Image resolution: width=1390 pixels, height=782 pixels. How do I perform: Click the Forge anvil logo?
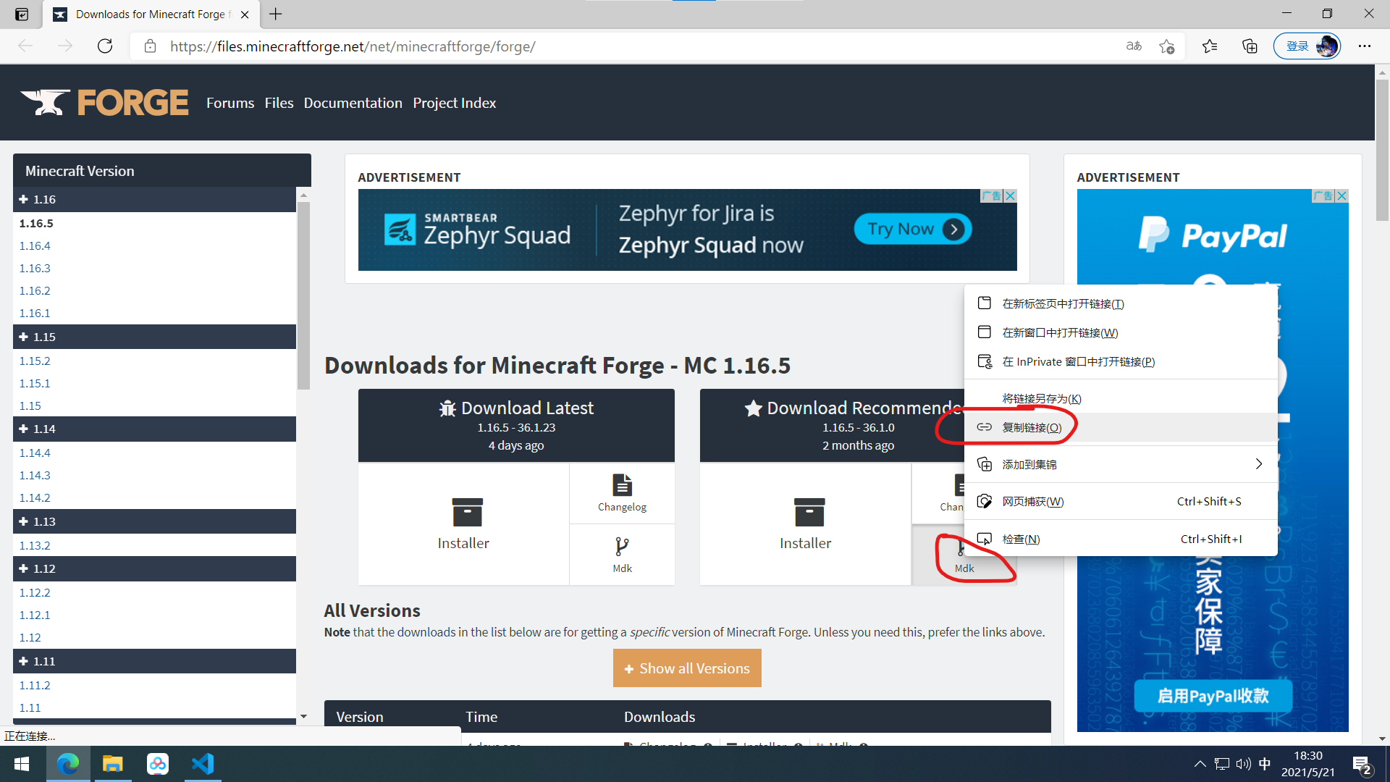[x=45, y=101]
